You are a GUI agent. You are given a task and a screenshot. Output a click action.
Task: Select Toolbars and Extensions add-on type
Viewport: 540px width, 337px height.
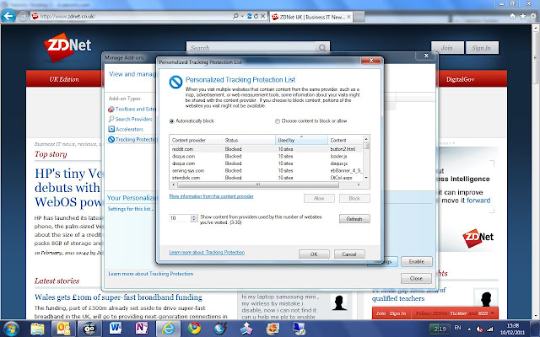tap(132, 109)
